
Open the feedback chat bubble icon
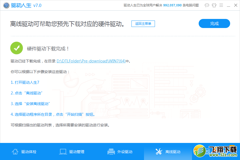(x=207, y=5)
